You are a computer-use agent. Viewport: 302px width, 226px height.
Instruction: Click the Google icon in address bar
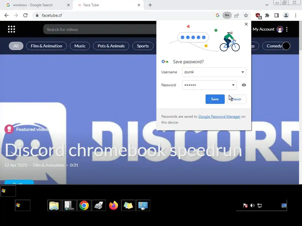point(217,15)
